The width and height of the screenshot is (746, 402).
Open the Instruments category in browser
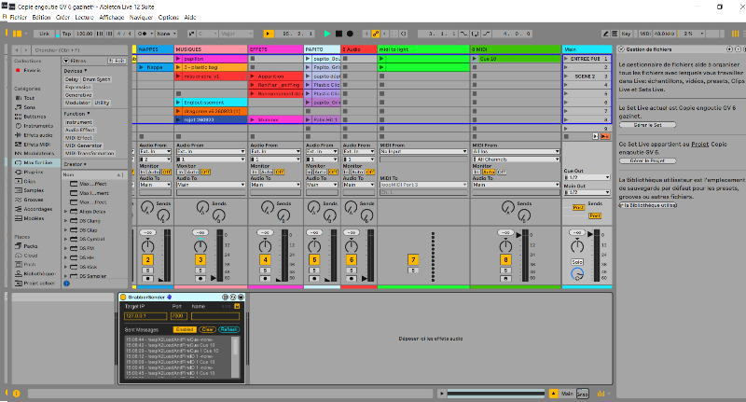pos(37,125)
